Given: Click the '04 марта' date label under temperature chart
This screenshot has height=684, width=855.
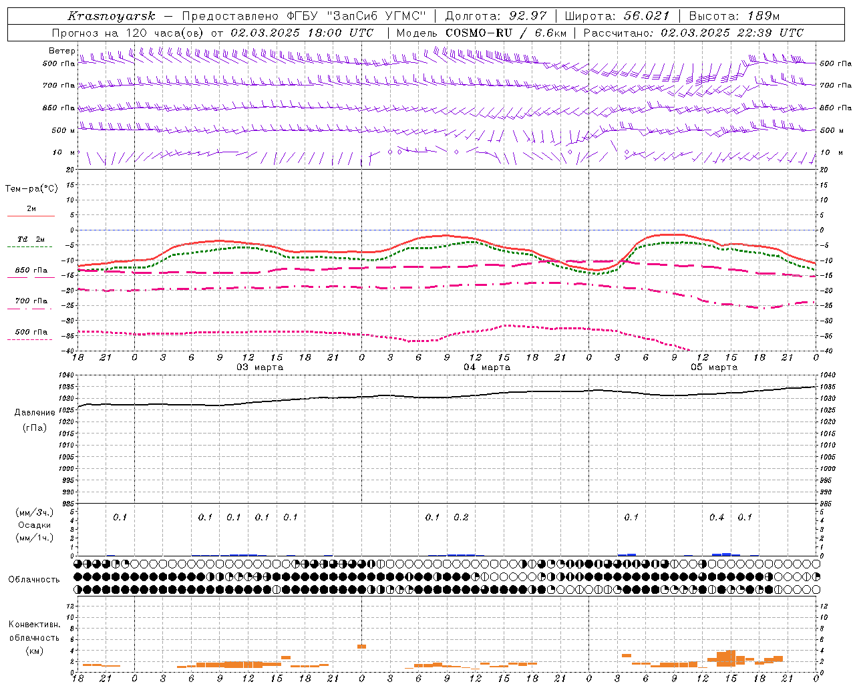Looking at the screenshot, I should tap(487, 367).
